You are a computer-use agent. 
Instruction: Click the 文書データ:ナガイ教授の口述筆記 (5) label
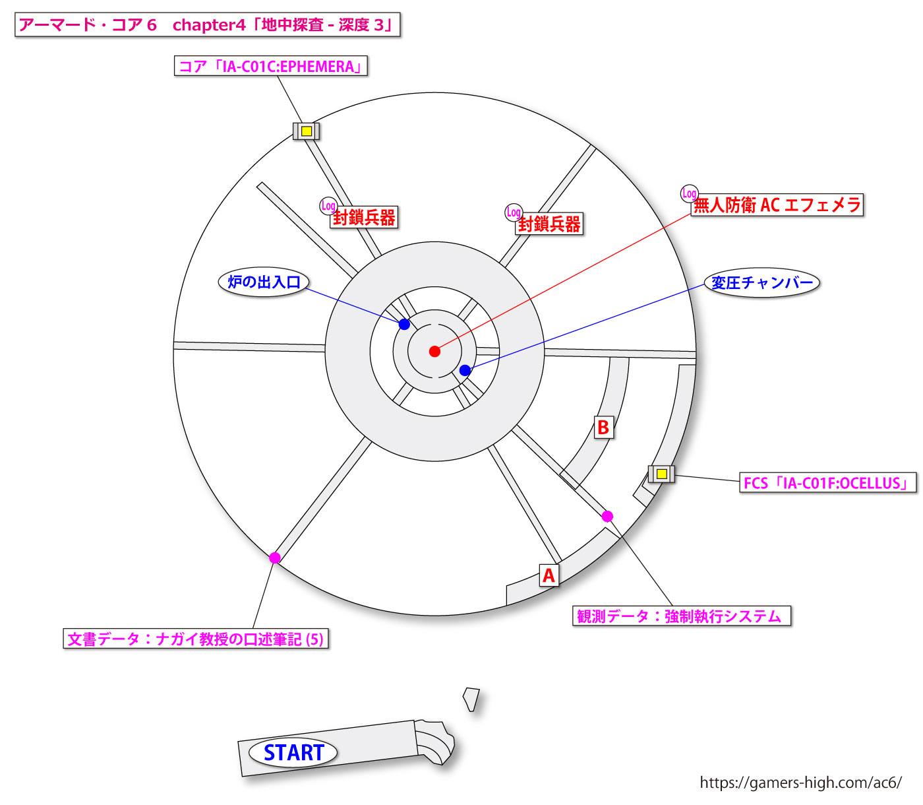click(196, 639)
